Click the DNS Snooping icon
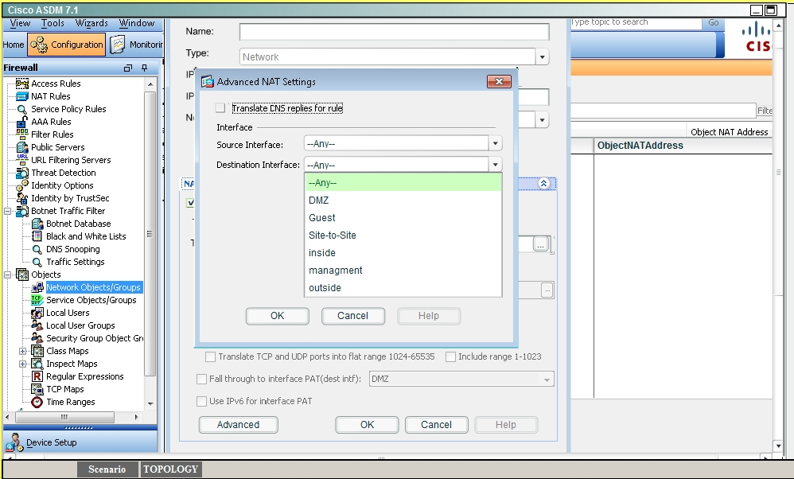 tap(37, 249)
